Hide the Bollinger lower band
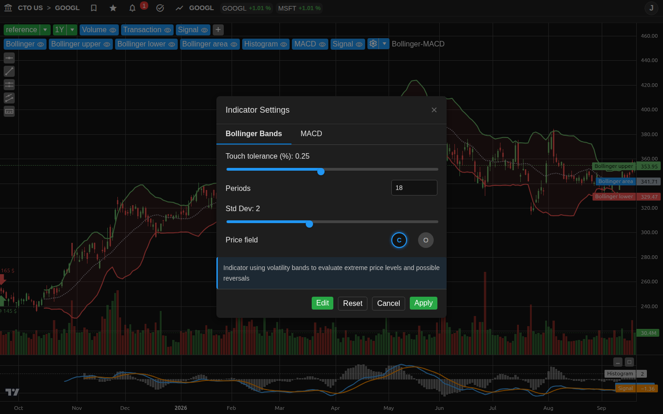663x414 pixels. point(172,44)
